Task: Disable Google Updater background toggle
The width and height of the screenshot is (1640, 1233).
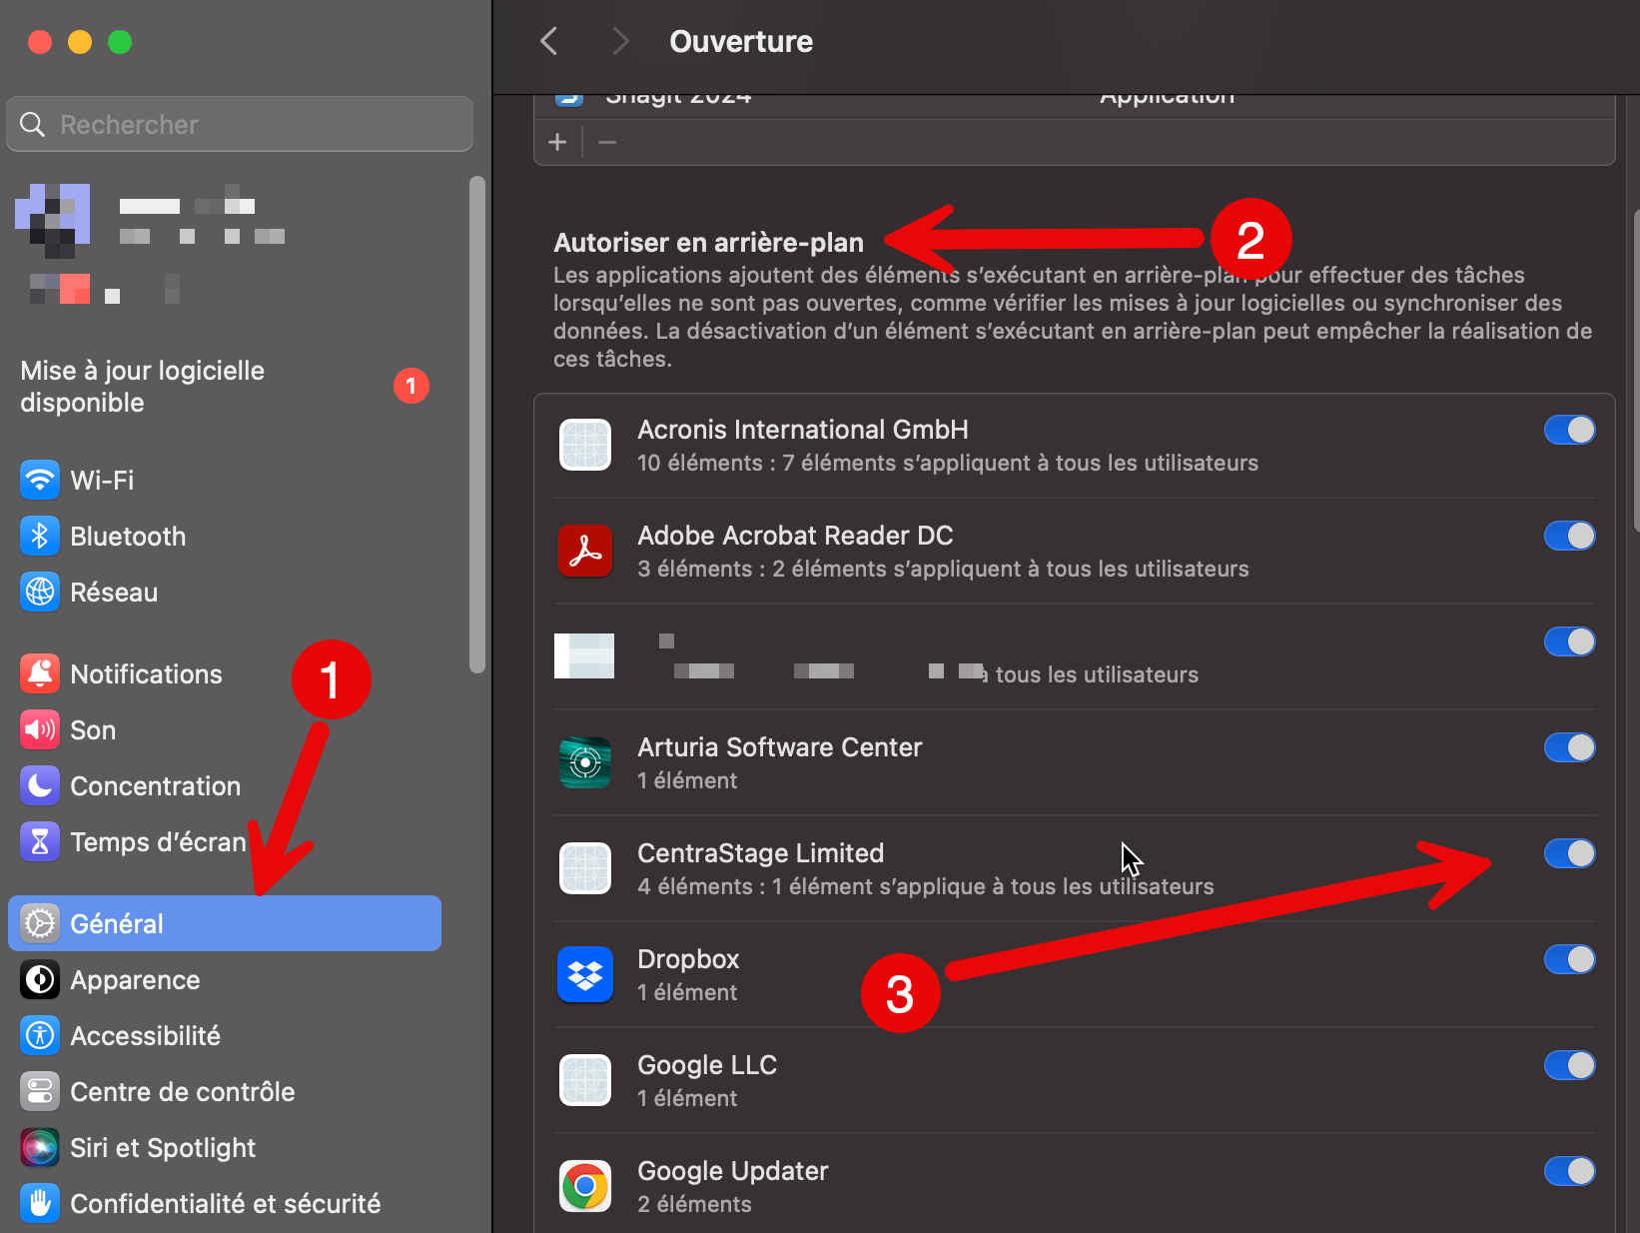Action: 1570,1172
